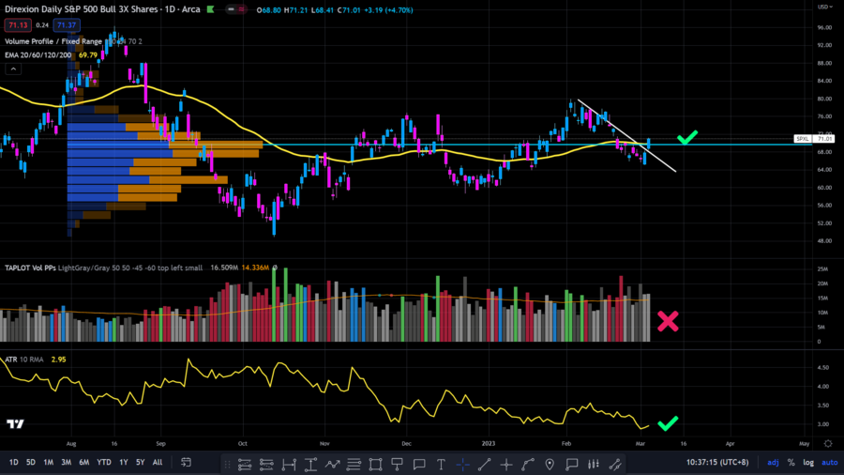
Task: Activate the crosshair cursor tool
Action: point(462,463)
